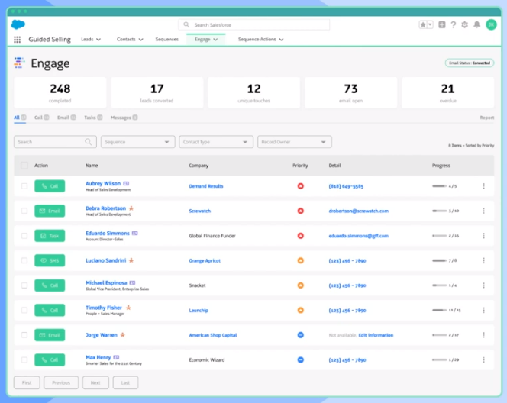Click the blue priority icon for Jorge Warren
The height and width of the screenshot is (403, 507).
[x=300, y=335]
